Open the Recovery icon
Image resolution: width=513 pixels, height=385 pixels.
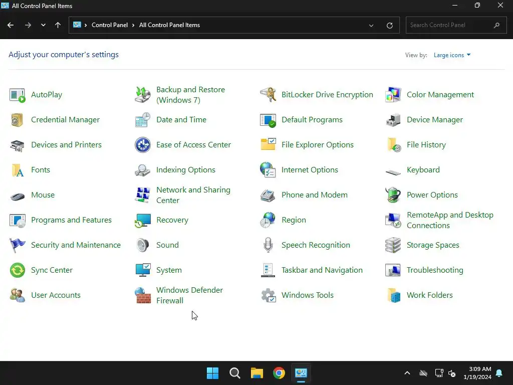143,221
